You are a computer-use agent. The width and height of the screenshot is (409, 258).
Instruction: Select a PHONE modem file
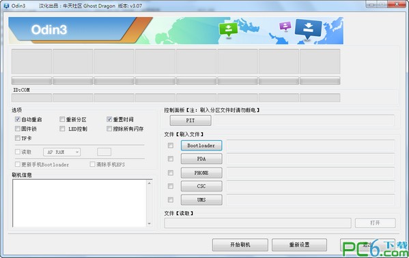[201, 173]
